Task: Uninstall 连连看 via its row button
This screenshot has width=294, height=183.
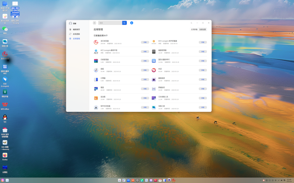Action: tap(145, 98)
